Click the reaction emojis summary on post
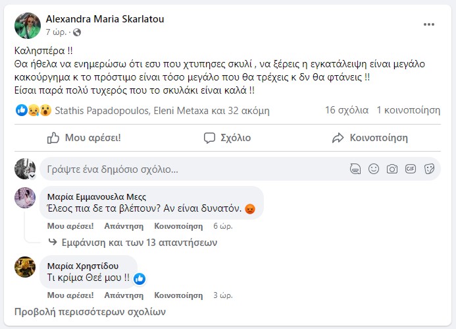Image resolution: width=456 pixels, height=329 pixels. coord(33,110)
